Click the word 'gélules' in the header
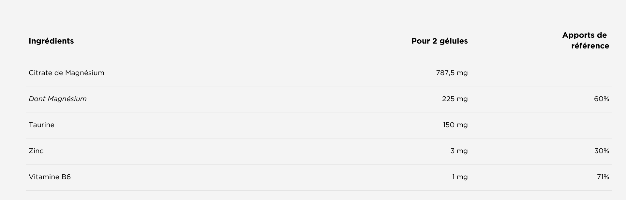626x200 pixels. 454,41
